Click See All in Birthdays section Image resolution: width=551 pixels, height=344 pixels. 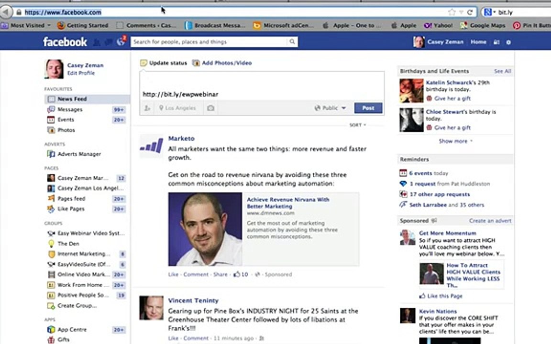tap(503, 71)
